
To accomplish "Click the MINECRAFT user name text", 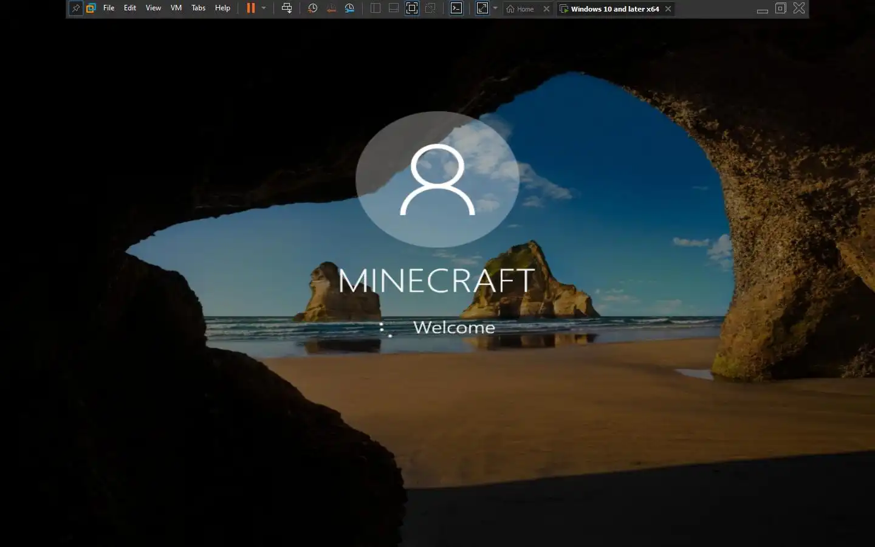I will click(437, 281).
